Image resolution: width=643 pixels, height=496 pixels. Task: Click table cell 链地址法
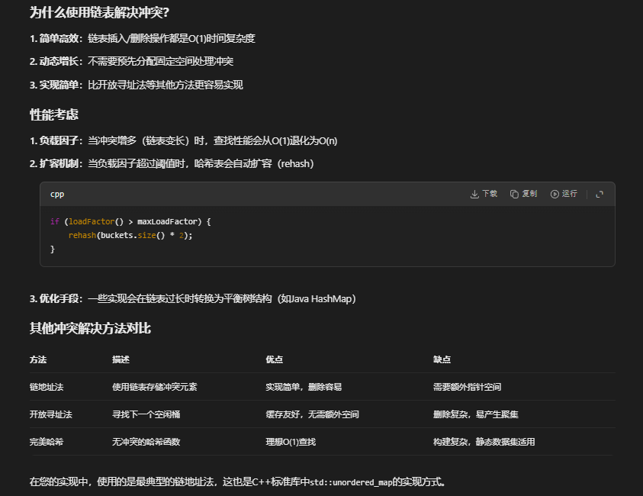click(47, 387)
